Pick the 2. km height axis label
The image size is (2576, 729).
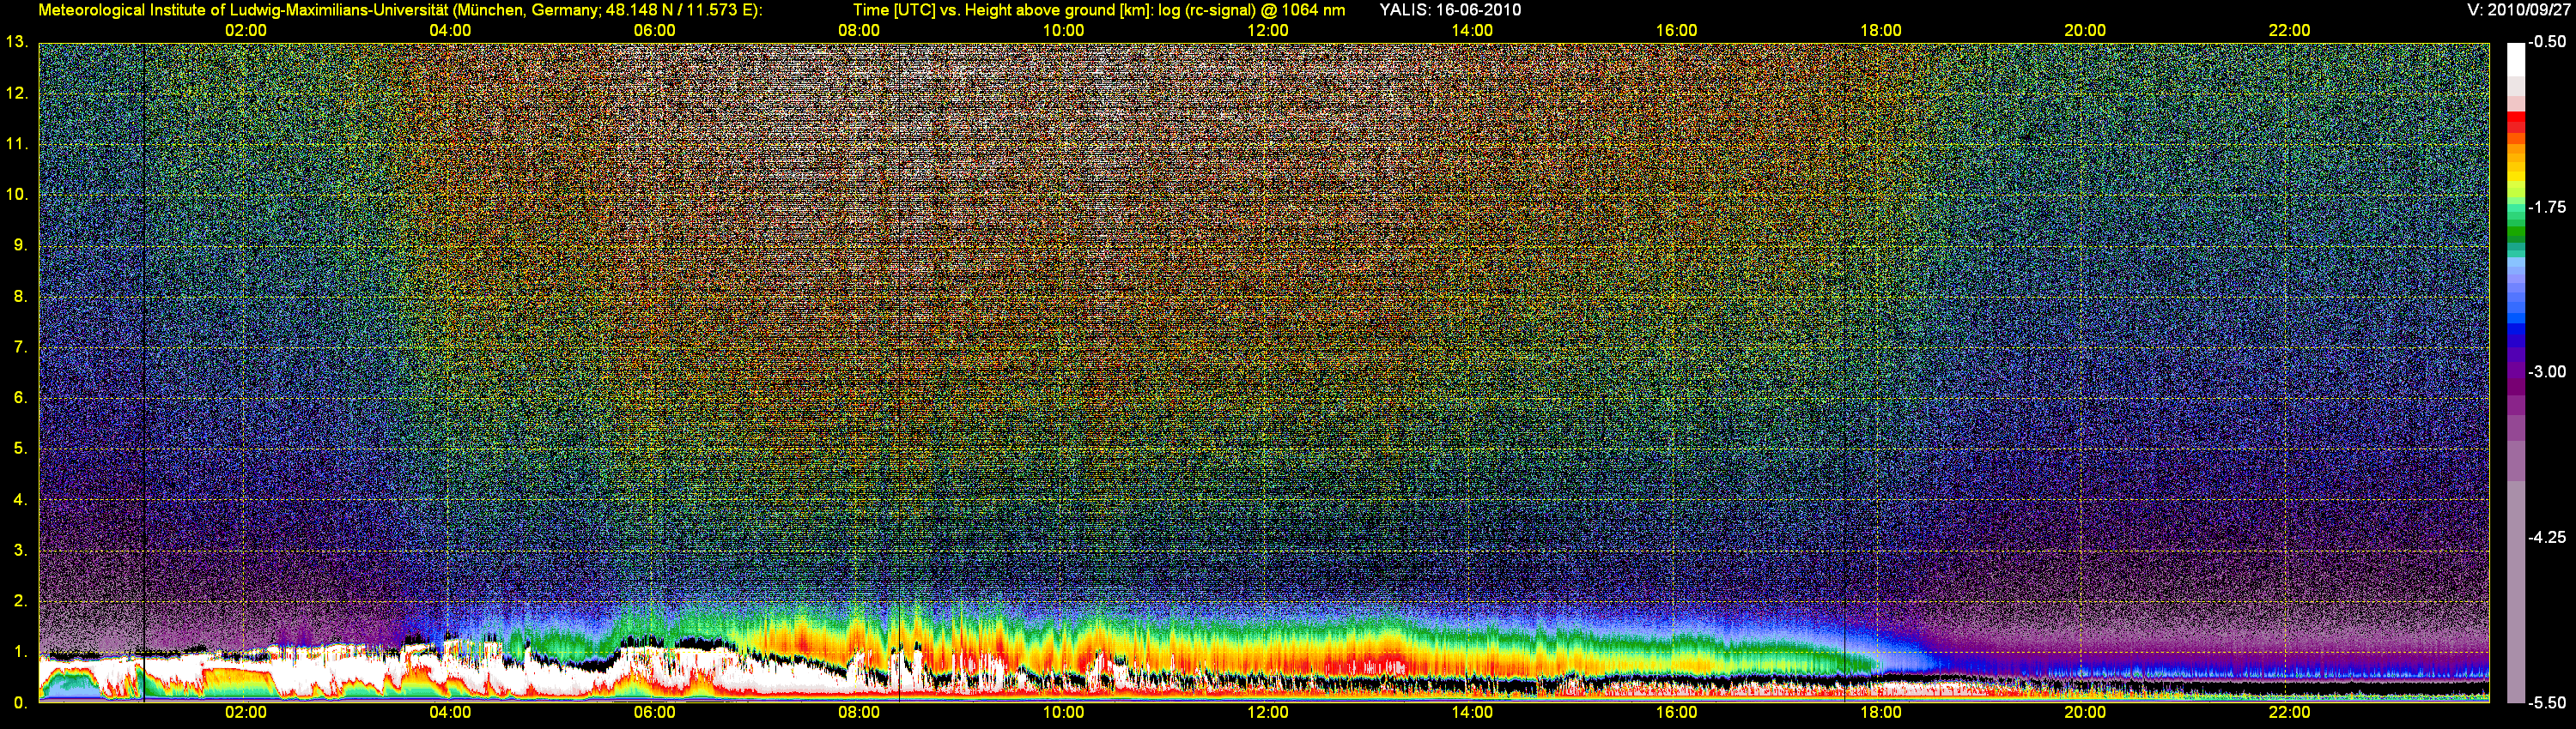(21, 601)
